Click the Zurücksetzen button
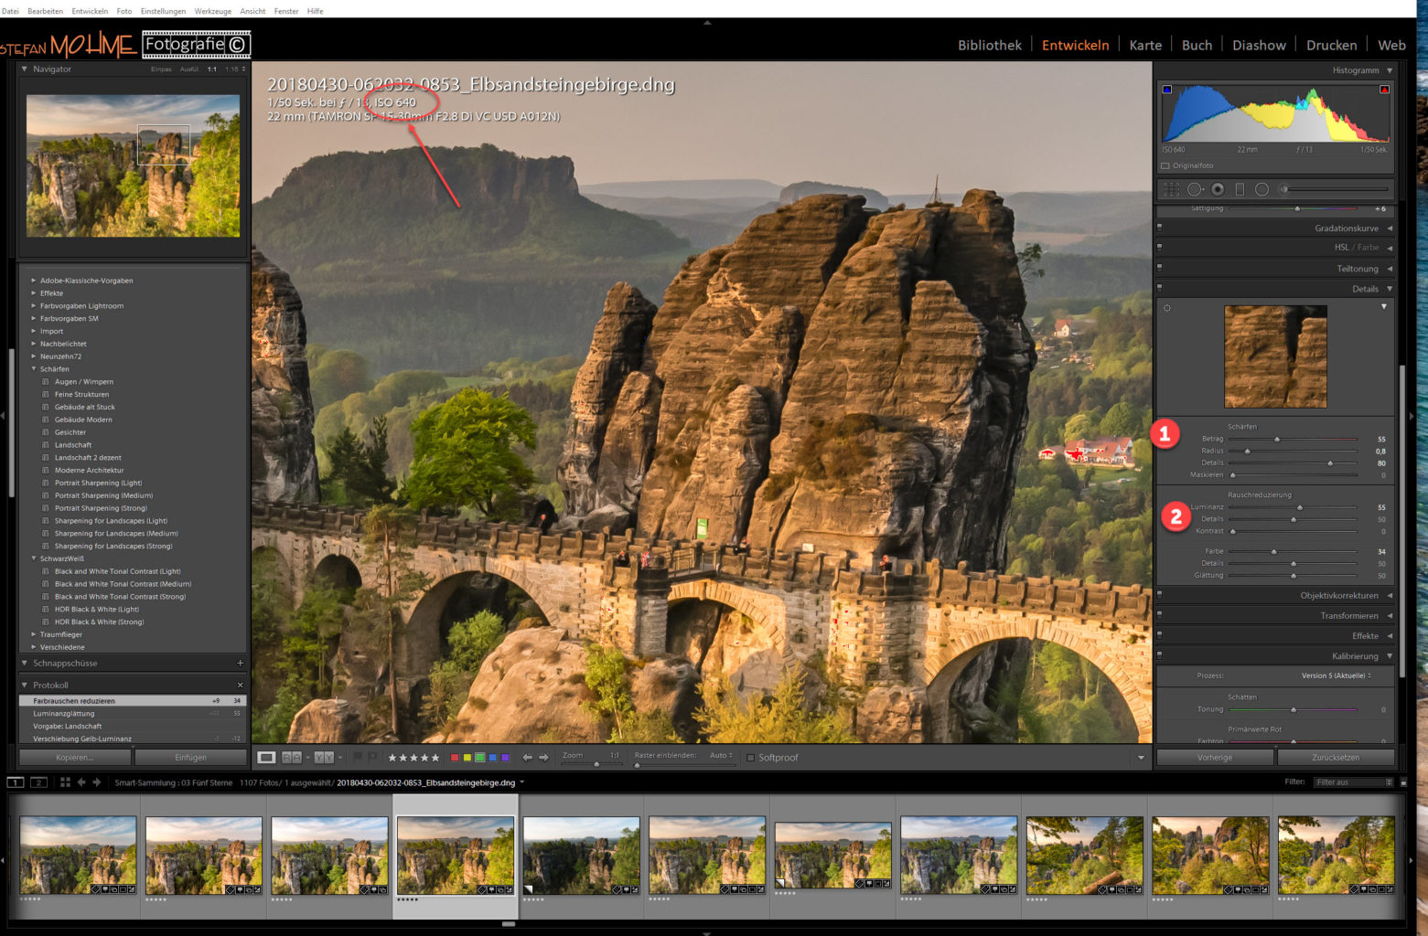This screenshot has height=936, width=1428. (x=1336, y=758)
